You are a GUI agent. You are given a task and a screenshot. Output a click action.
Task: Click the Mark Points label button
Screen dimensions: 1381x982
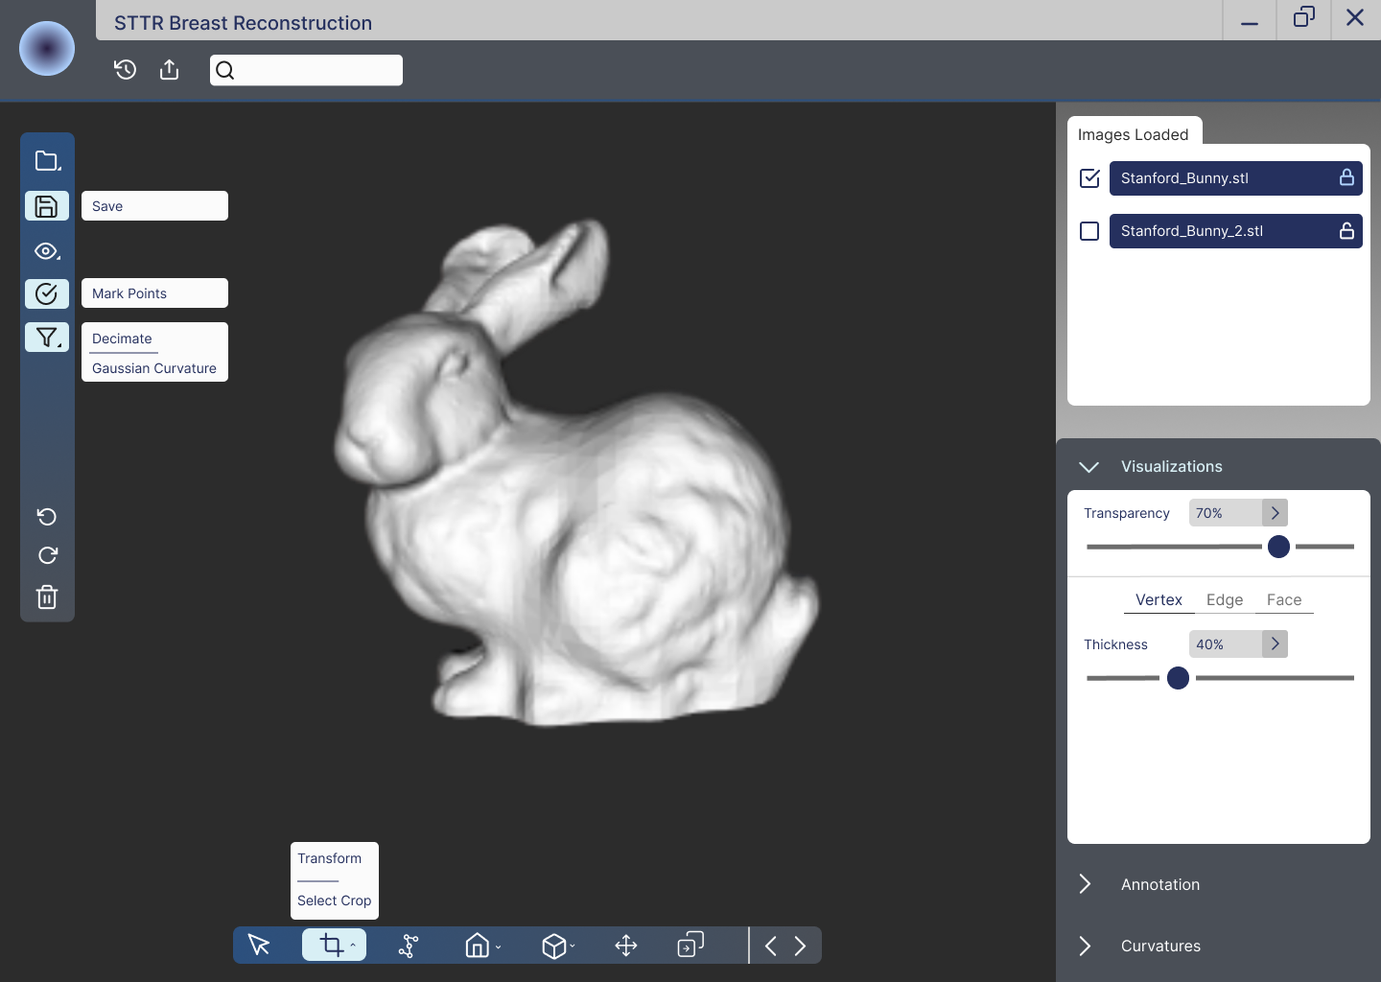(x=154, y=293)
